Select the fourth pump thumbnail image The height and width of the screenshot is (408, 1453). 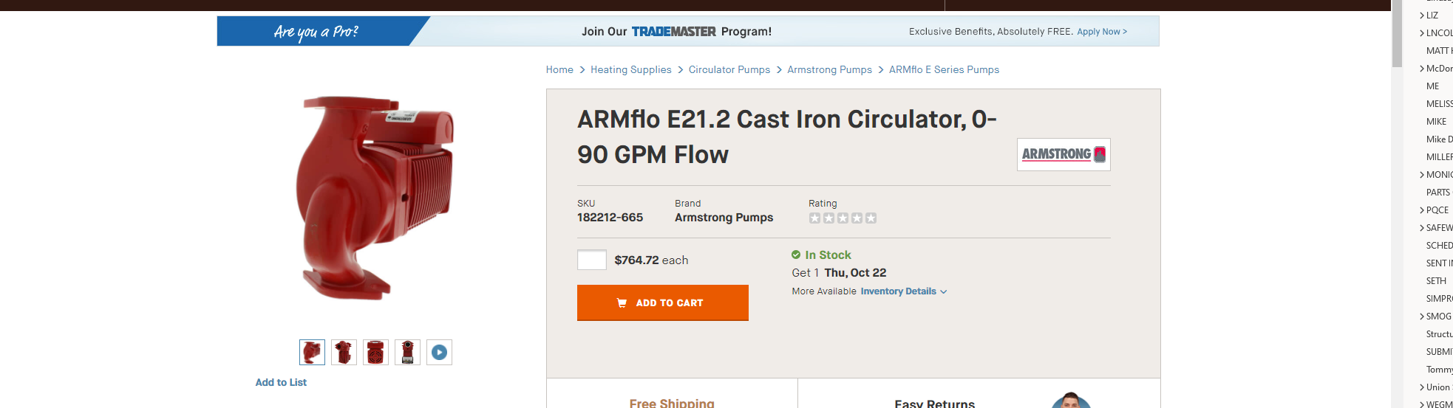point(407,353)
